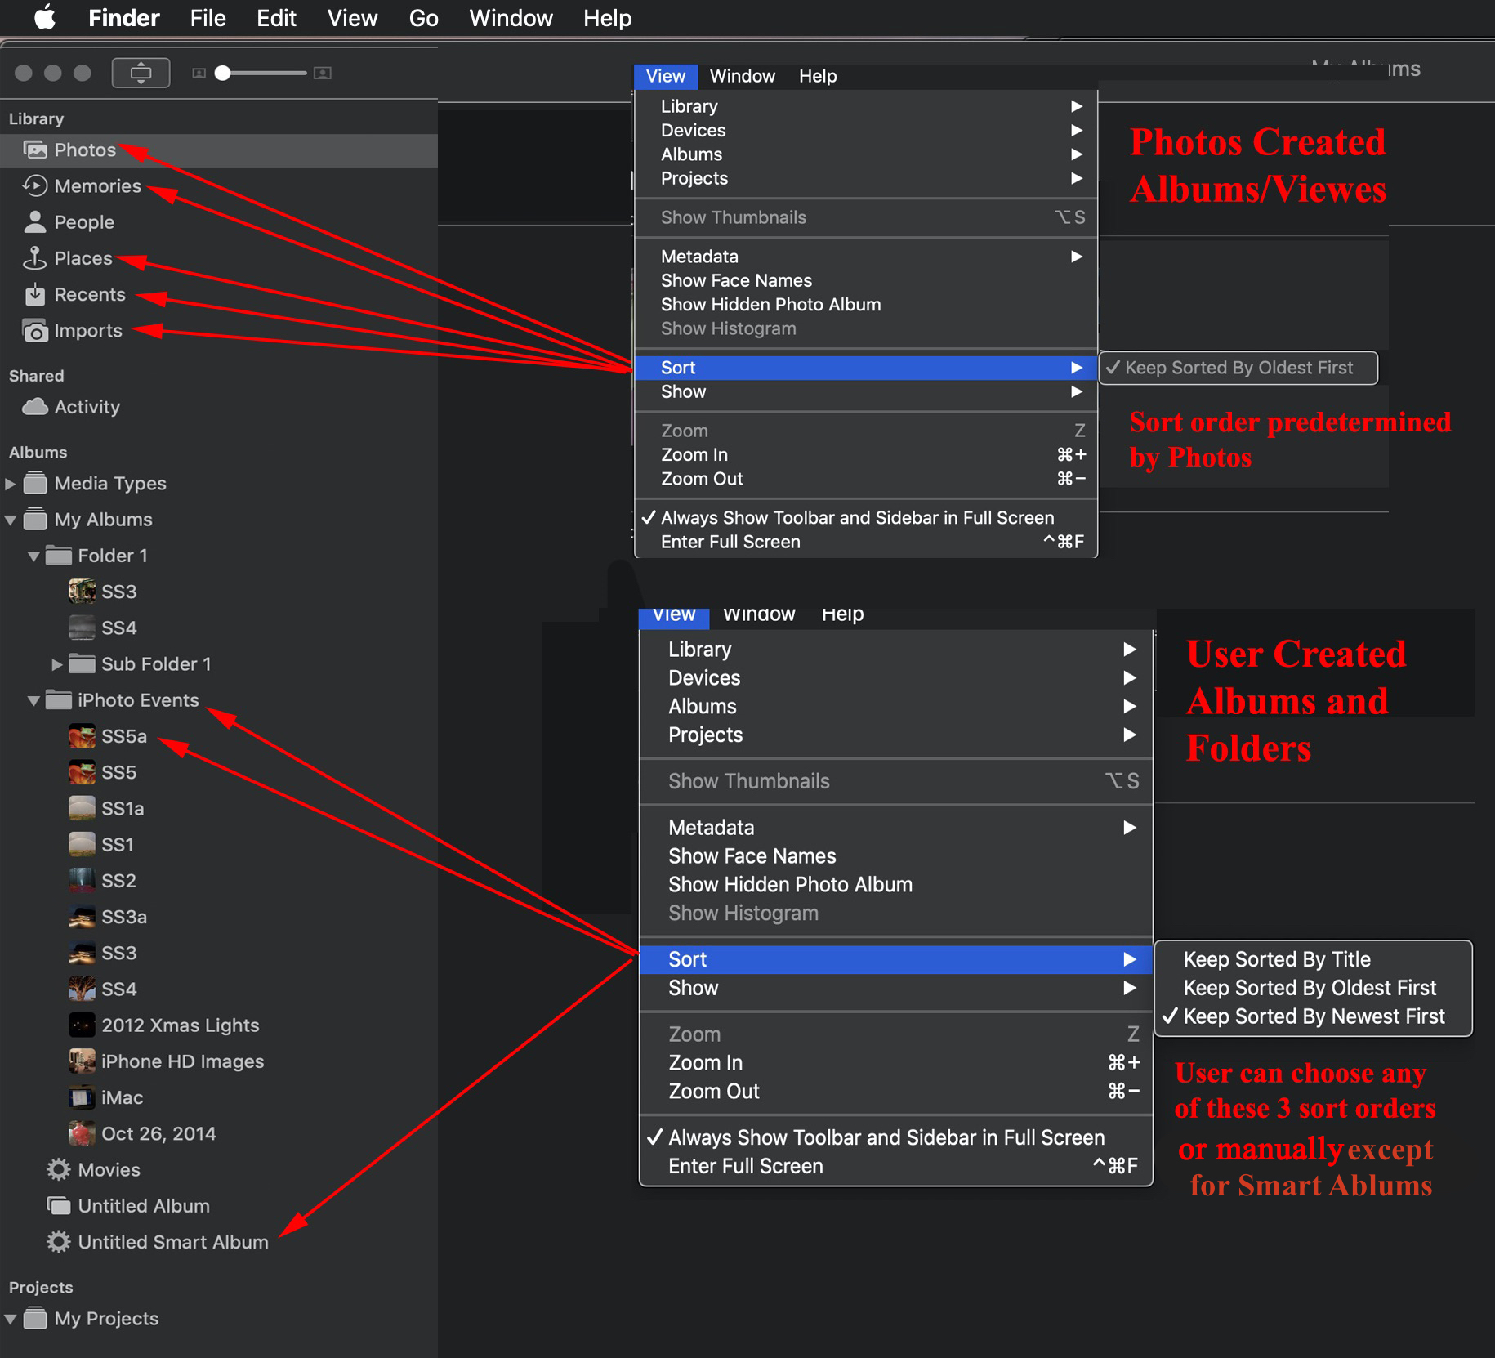This screenshot has width=1495, height=1358.
Task: Select the iMac album thumbnail
Action: point(82,1097)
